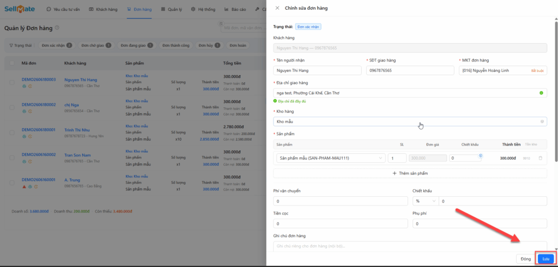Viewport: 558px width, 267px height.
Task: Click the green check icon in Địa chỉ giao hàng
Action: pyautogui.click(x=541, y=93)
